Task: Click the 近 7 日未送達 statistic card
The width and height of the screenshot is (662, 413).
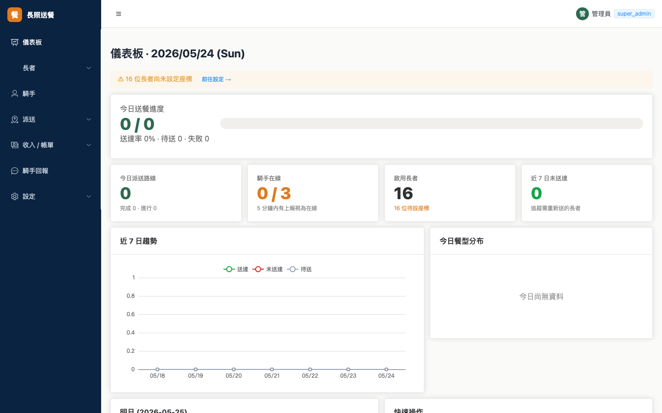Action: coord(587,193)
